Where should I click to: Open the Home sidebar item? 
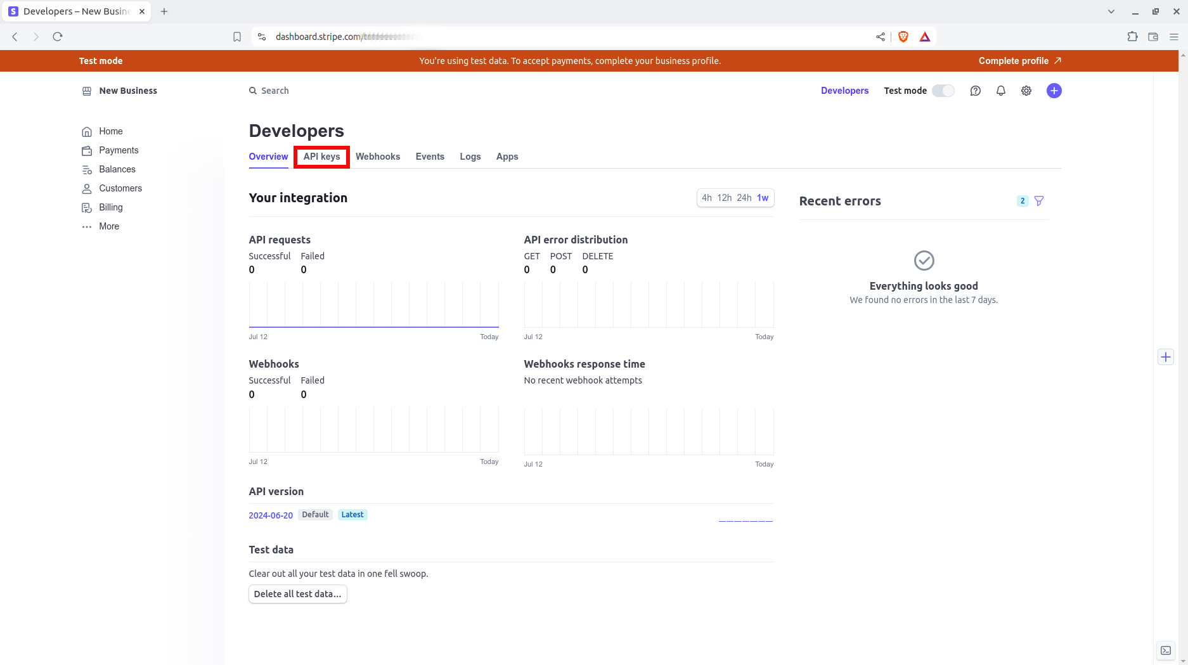[102, 131]
